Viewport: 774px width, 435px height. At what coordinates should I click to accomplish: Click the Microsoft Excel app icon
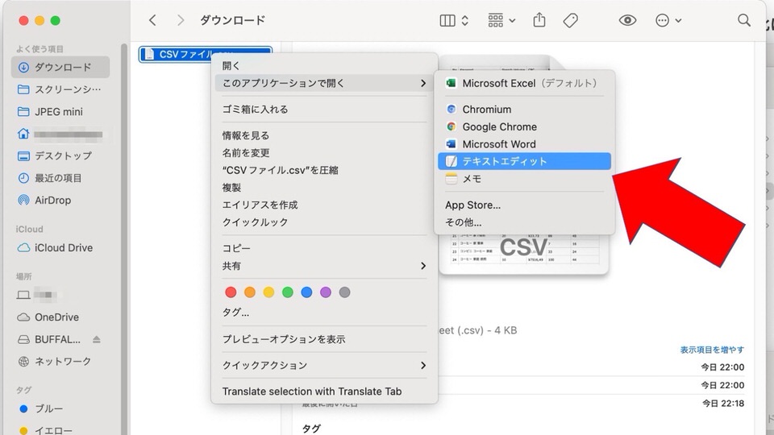(x=451, y=84)
